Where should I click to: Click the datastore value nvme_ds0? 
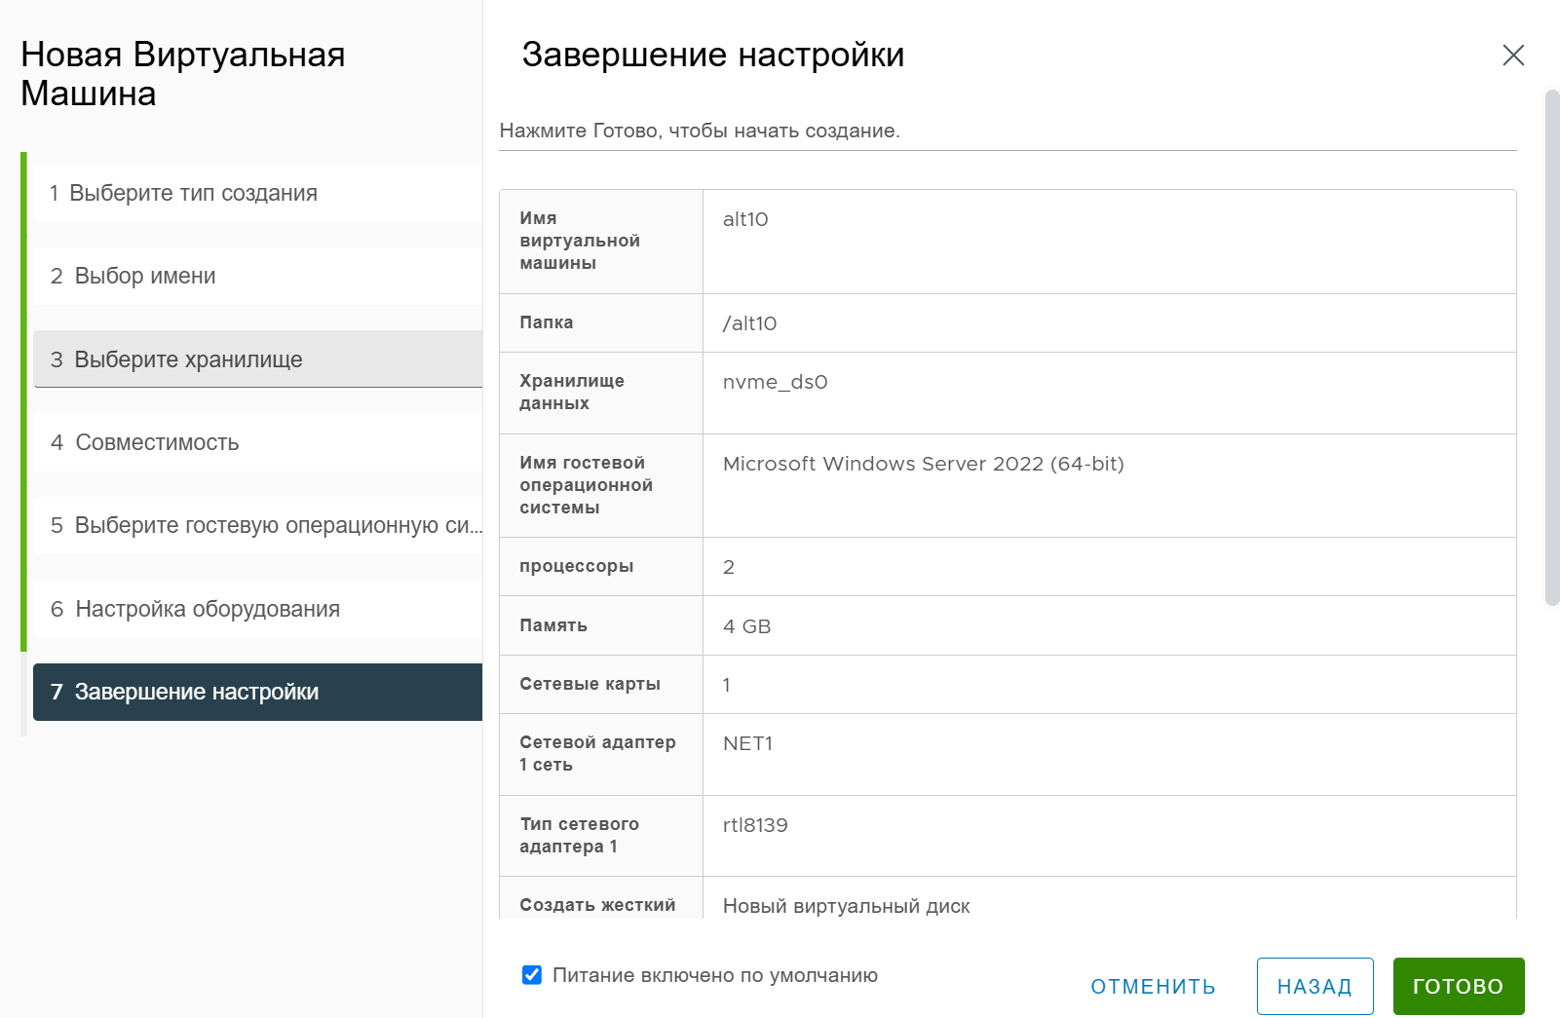pyautogui.click(x=776, y=382)
